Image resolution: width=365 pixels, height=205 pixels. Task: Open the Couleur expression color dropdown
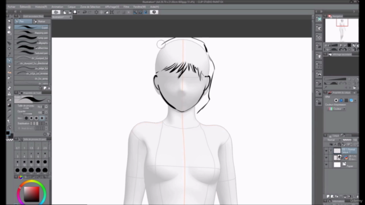[337, 109]
